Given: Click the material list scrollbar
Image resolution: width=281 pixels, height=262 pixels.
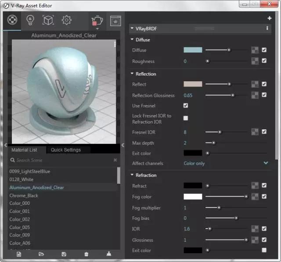Looking at the screenshot, I should point(119,175).
